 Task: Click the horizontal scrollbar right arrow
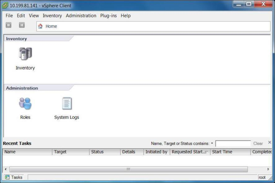click(x=268, y=169)
